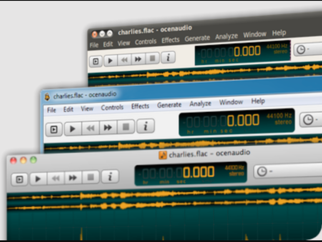Click the charlies.flac file icon in Mac title bar

tap(163, 155)
